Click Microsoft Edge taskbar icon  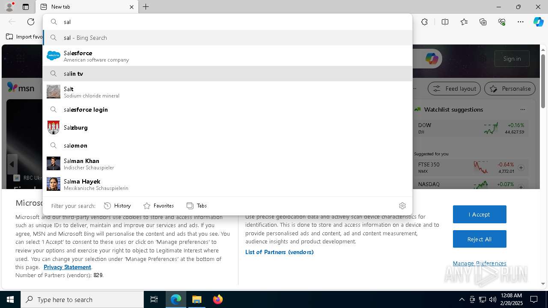point(176,299)
